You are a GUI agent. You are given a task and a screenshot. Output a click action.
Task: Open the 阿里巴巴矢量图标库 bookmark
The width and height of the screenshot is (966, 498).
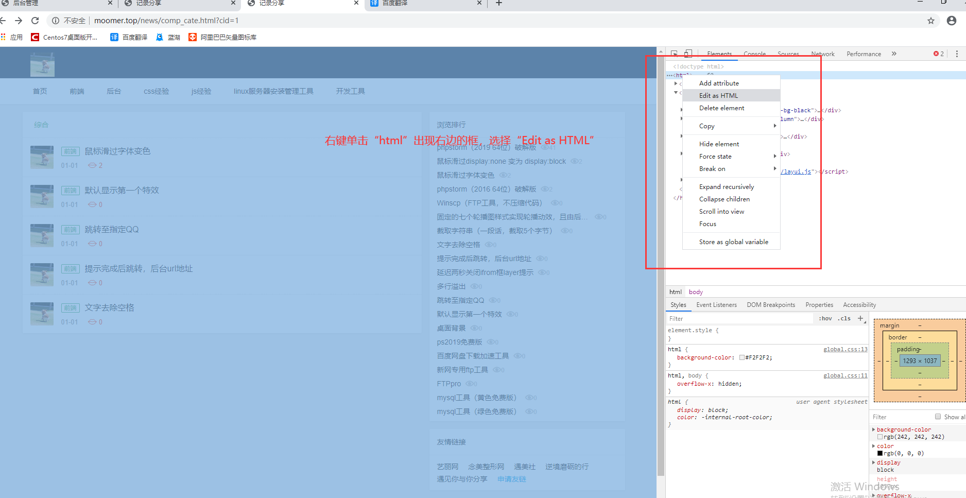[222, 37]
